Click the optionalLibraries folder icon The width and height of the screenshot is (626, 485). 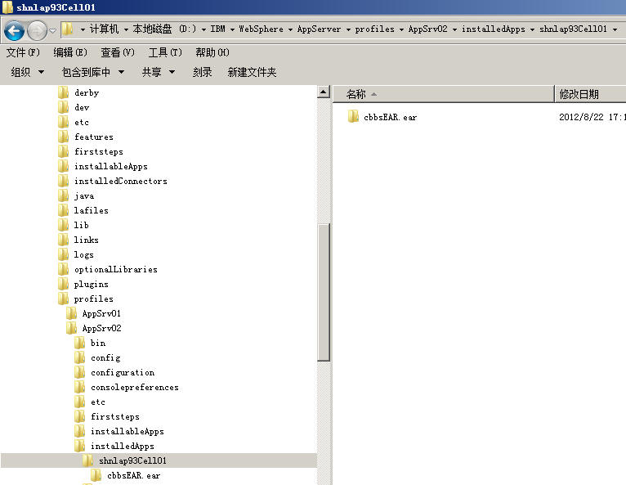click(63, 269)
